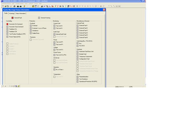Click the computer icon in the bottom-left toolbar
Viewport: 180px width, 120px height.
click(x=16, y=86)
